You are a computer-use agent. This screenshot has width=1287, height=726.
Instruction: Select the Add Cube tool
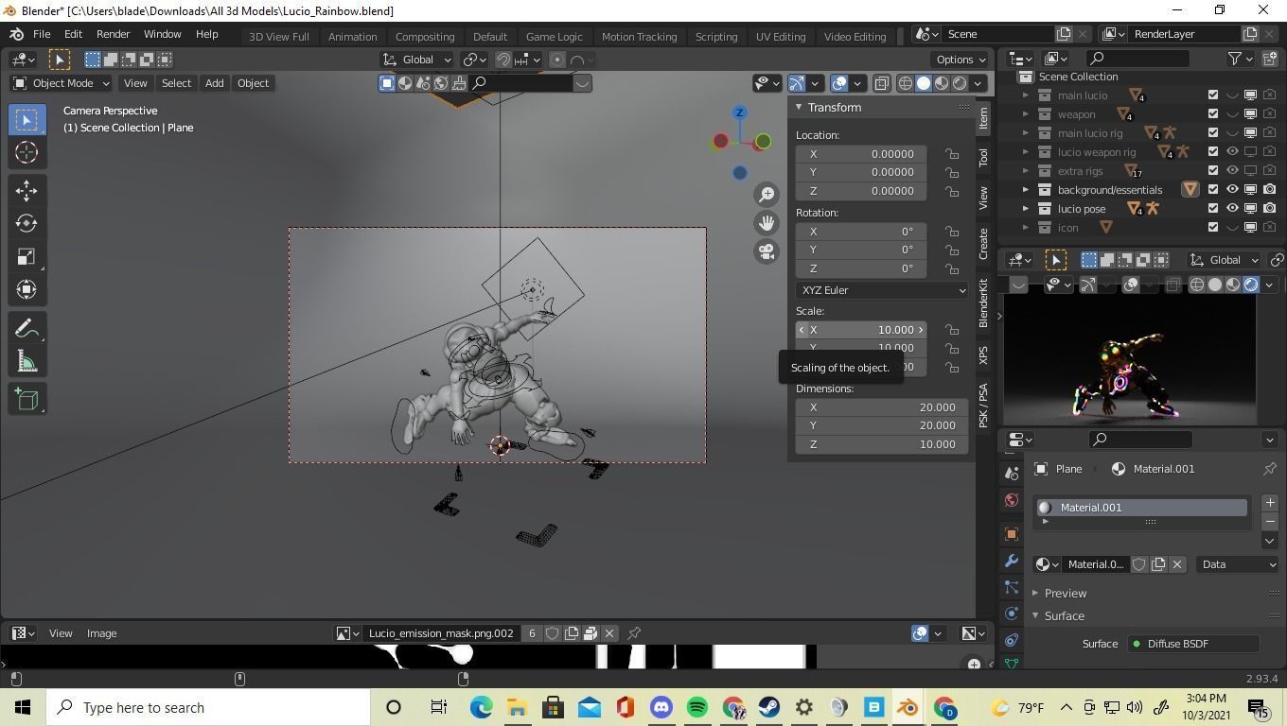[x=26, y=400]
